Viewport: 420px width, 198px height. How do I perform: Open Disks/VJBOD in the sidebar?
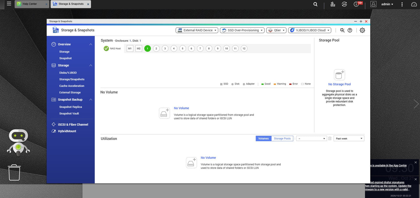(x=68, y=73)
